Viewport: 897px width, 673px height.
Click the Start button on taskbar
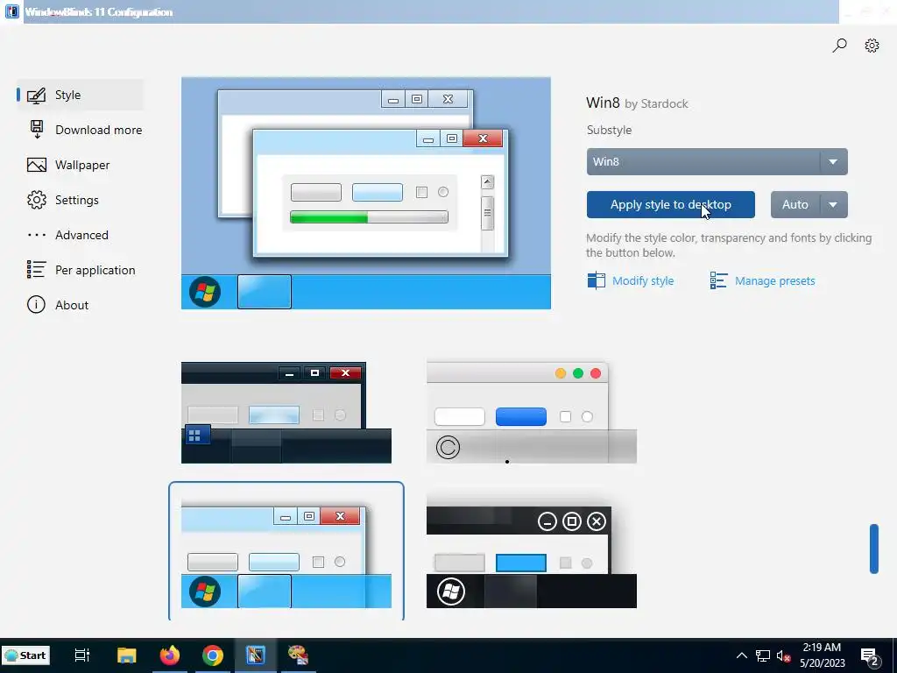click(25, 655)
